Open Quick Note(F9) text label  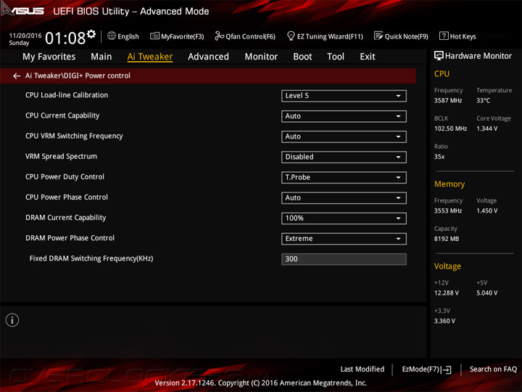pyautogui.click(x=407, y=36)
